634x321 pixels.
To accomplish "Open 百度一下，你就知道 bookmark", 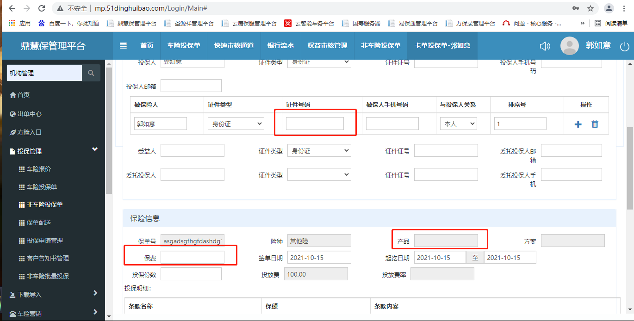I will point(69,23).
